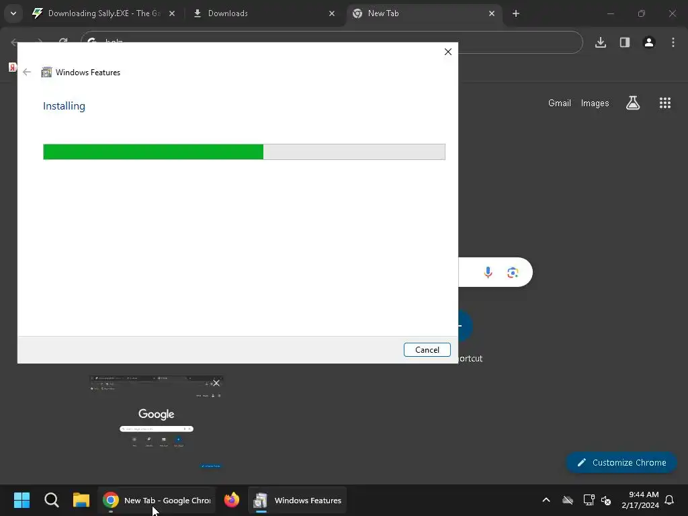Click OneDrive cloud tray icon

[567, 500]
